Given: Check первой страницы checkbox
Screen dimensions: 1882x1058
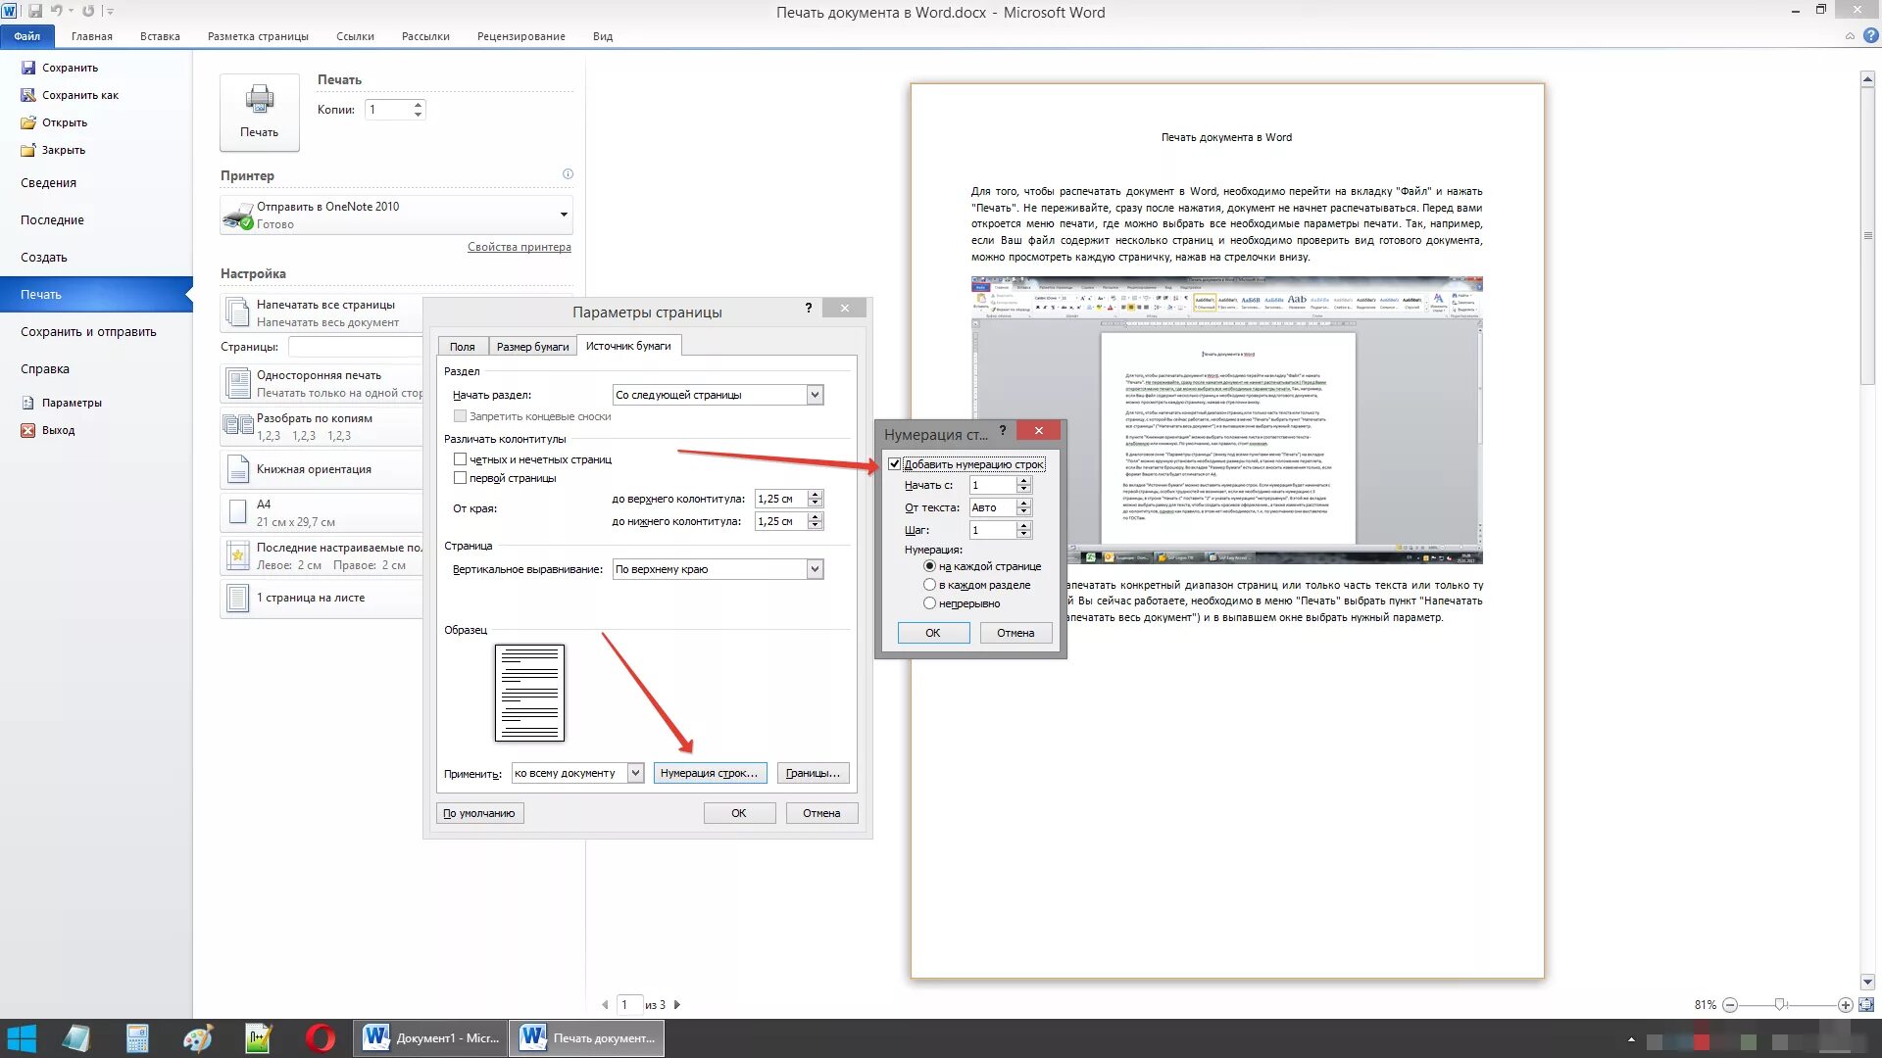Looking at the screenshot, I should pyautogui.click(x=460, y=478).
